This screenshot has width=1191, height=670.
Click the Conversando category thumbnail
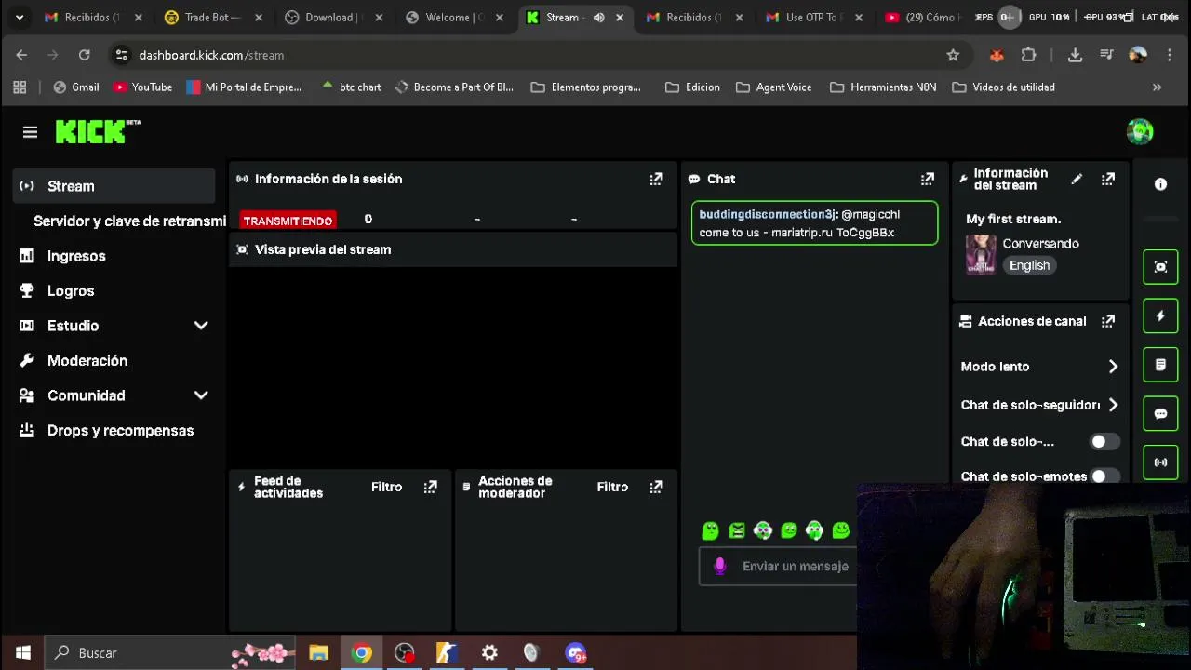(981, 254)
